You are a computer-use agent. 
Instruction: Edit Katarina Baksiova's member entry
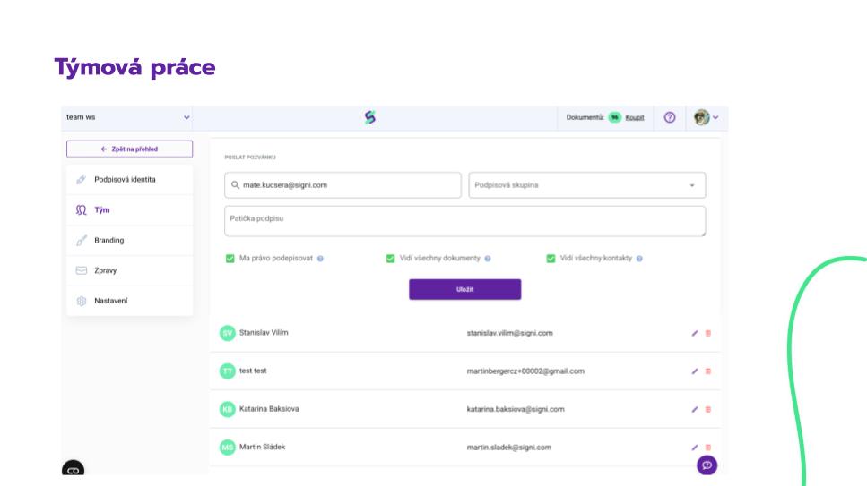coord(695,409)
